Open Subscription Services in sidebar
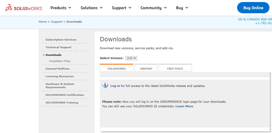 point(61,40)
